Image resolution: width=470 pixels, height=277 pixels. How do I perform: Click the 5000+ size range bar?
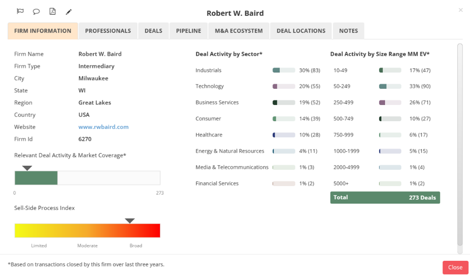coord(390,183)
